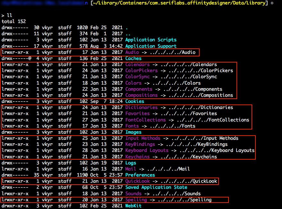
Task: Click the 'drwx------@' permissions of Caches
Action: tap(16, 58)
